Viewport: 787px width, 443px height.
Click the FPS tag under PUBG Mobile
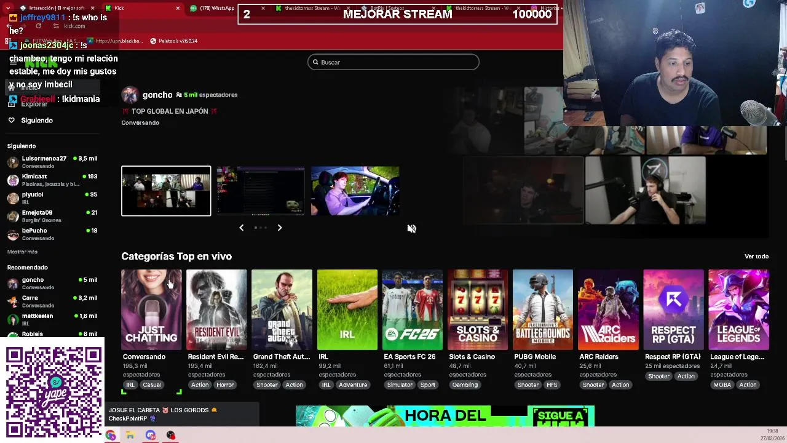pos(552,385)
